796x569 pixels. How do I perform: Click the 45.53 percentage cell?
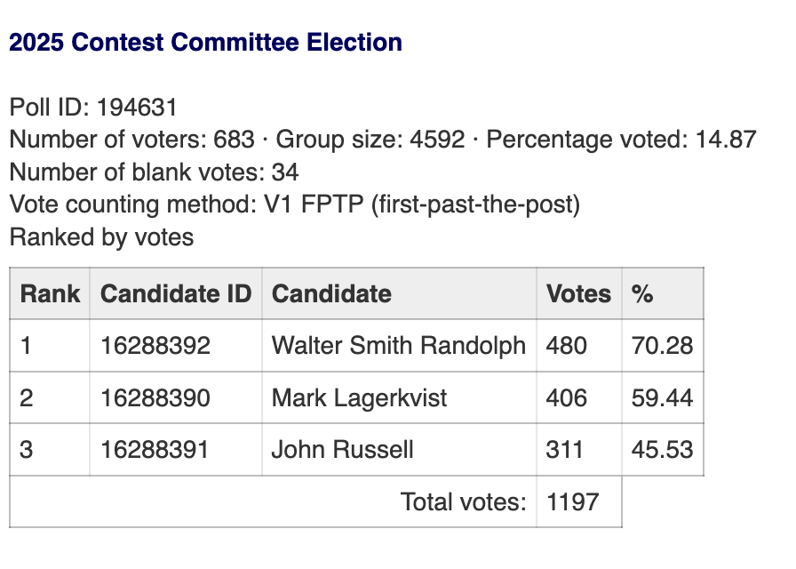tap(663, 450)
